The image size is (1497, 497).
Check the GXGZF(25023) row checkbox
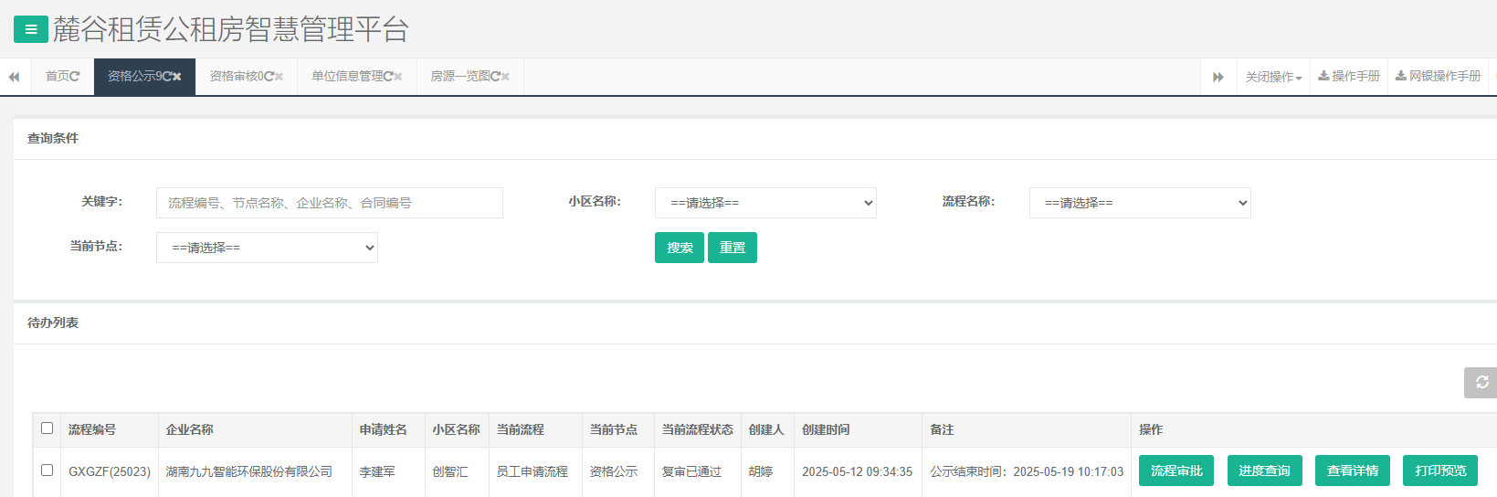[x=47, y=471]
